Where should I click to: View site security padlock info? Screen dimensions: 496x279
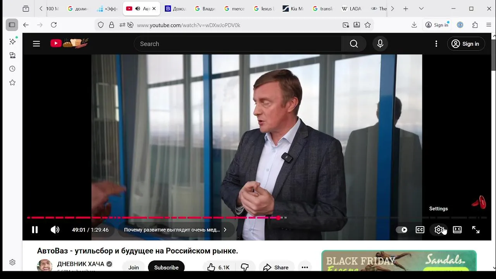(x=112, y=25)
